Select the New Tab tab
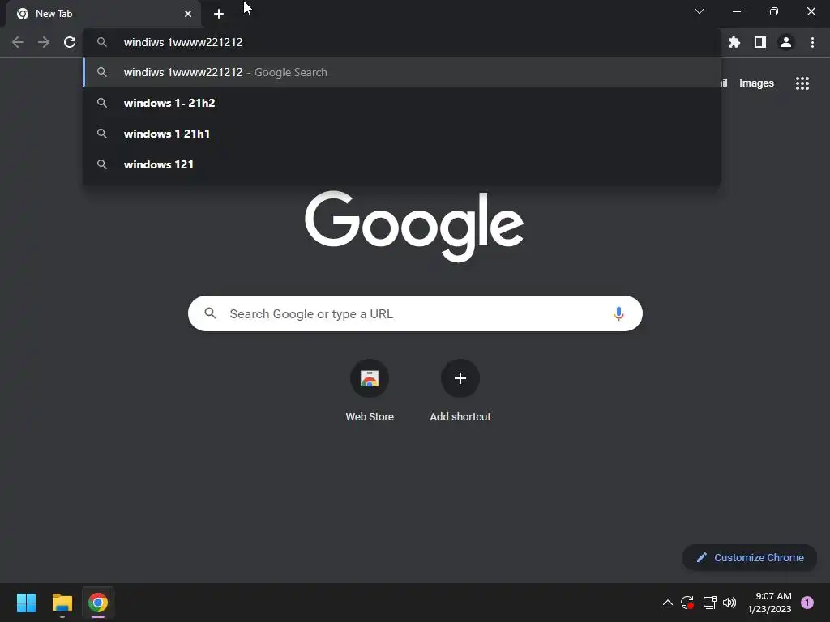Screen dimensions: 830x622 [104, 14]
